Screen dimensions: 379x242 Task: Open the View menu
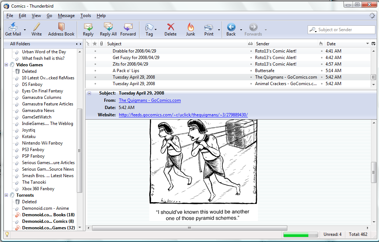coord(36,16)
